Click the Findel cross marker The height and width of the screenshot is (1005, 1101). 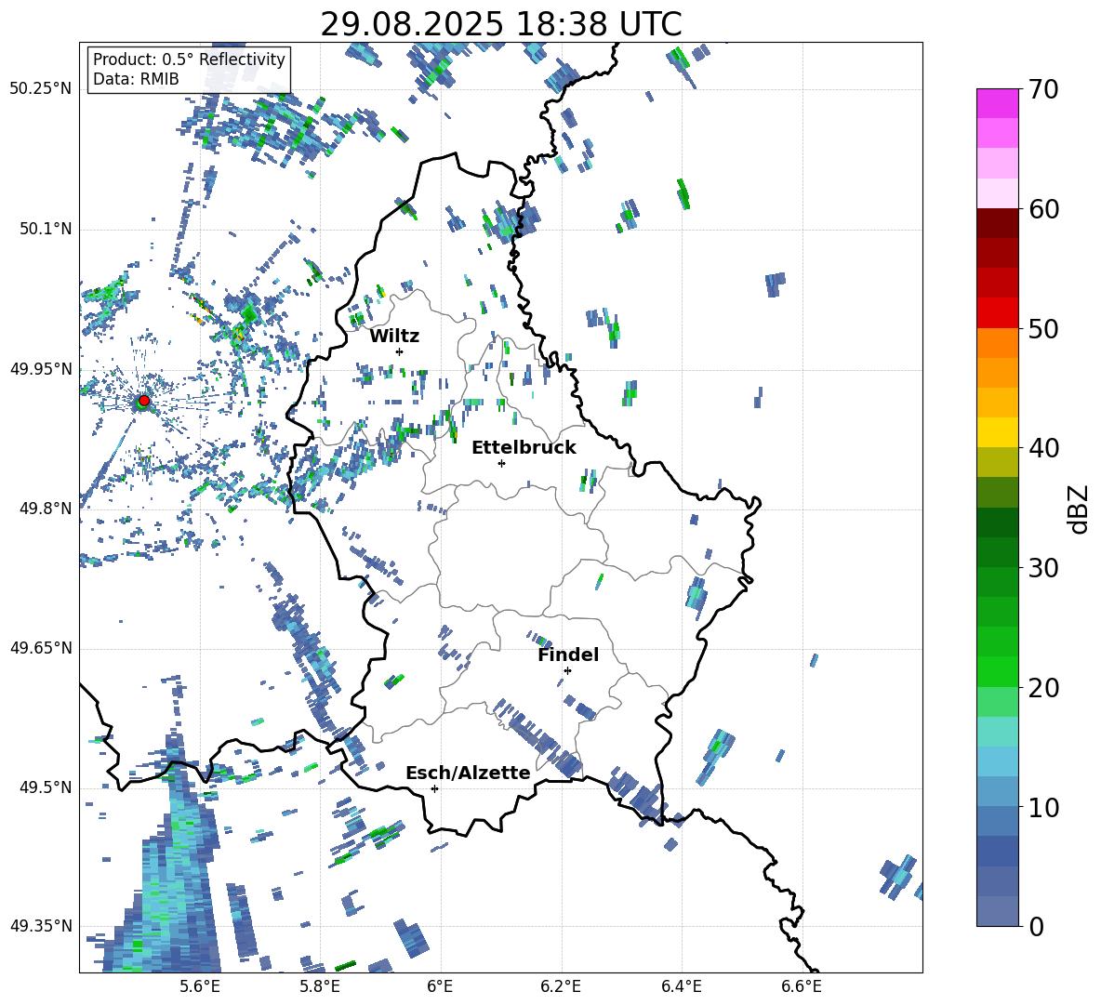tap(567, 671)
